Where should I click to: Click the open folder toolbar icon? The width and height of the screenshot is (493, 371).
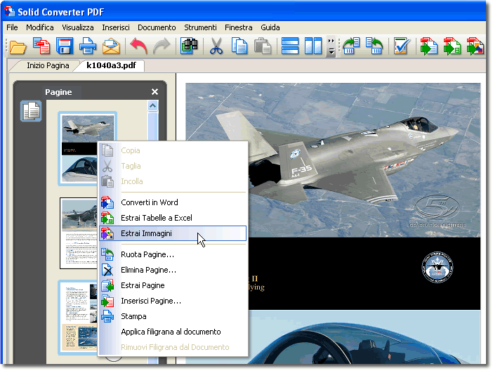pyautogui.click(x=17, y=47)
